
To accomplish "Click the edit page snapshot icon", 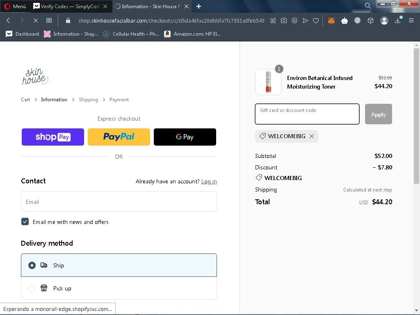I will pos(273,21).
